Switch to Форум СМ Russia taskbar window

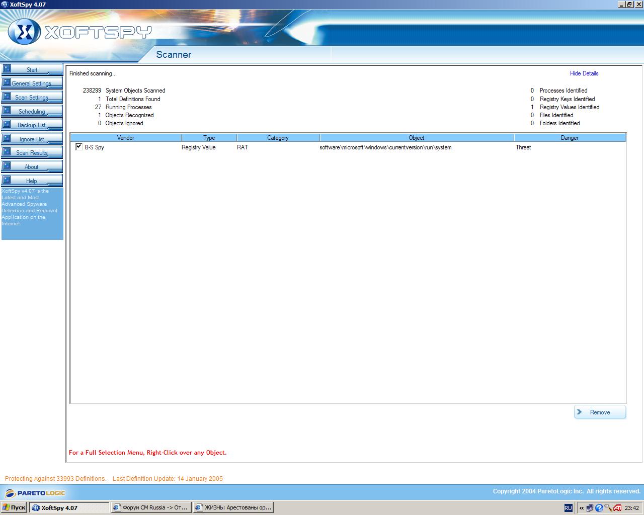click(151, 507)
